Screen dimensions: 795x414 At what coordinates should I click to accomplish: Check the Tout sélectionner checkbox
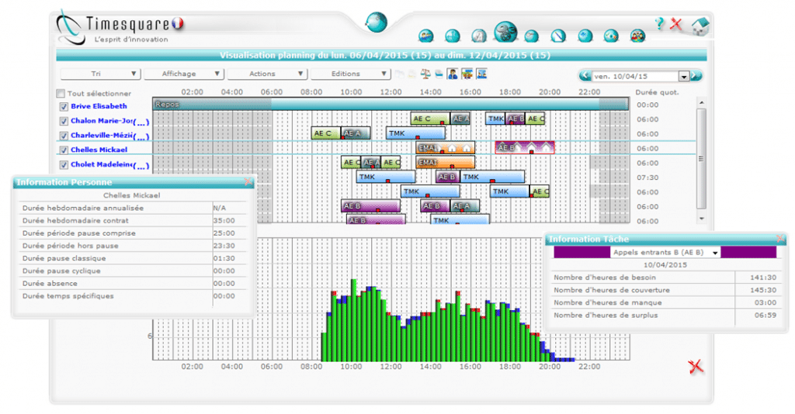[61, 93]
